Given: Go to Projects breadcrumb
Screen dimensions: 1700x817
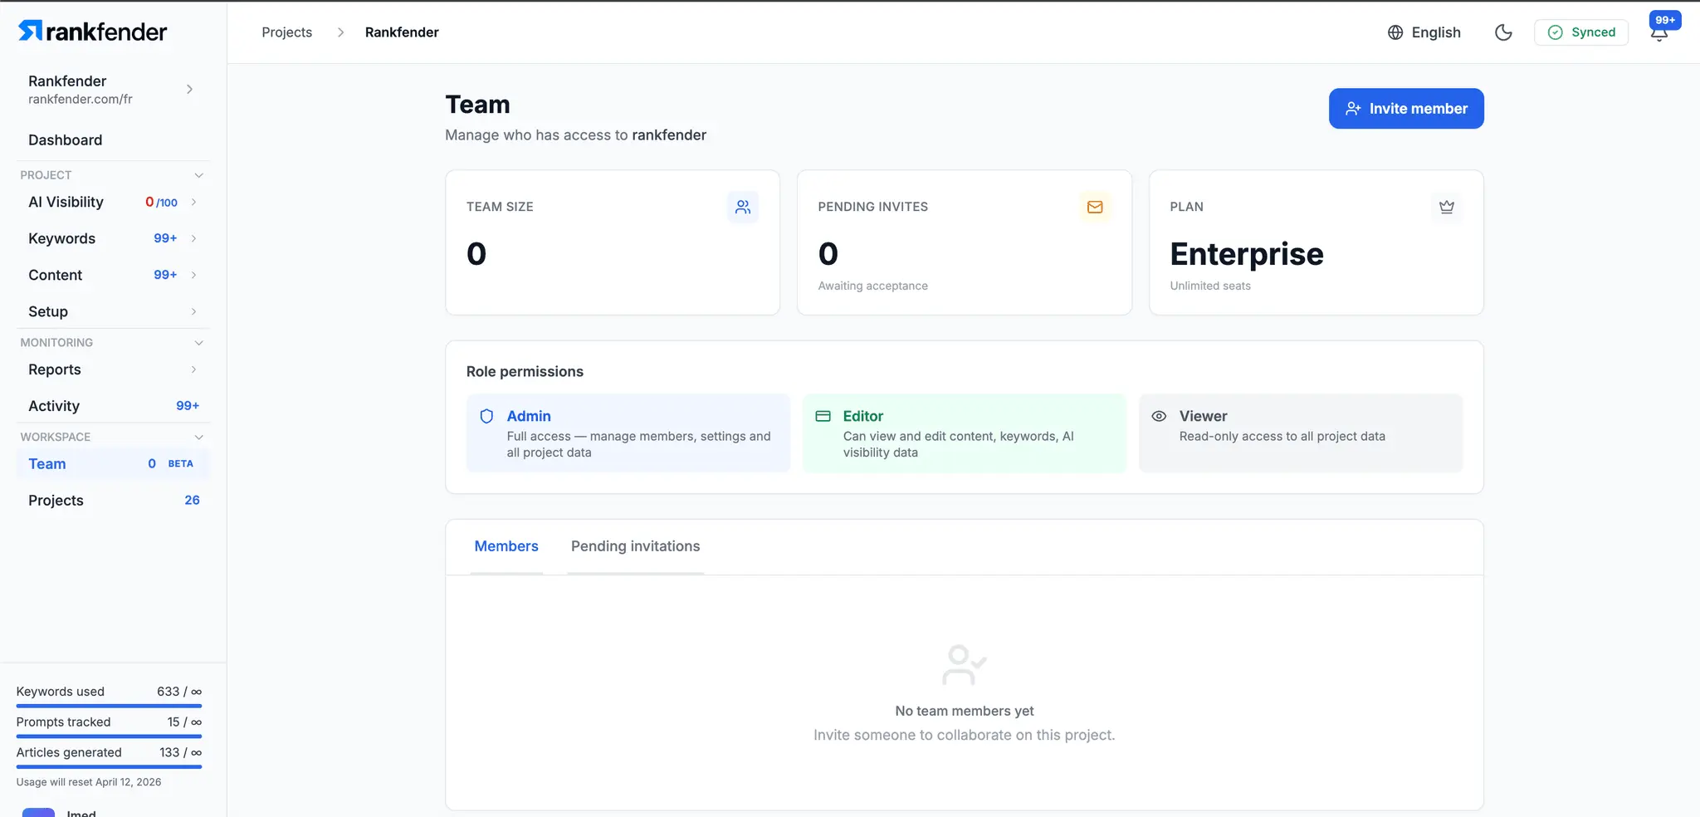Looking at the screenshot, I should 287,32.
